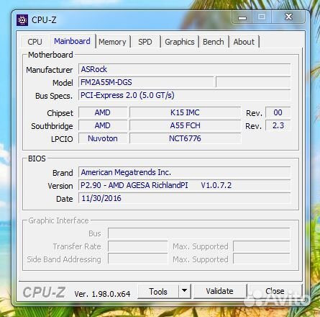Click the empty Graphic Interface Bus field
The height and width of the screenshot is (317, 320).
(198, 233)
